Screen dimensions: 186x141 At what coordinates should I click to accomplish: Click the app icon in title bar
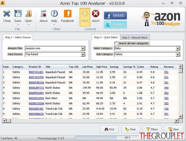tap(3, 3)
